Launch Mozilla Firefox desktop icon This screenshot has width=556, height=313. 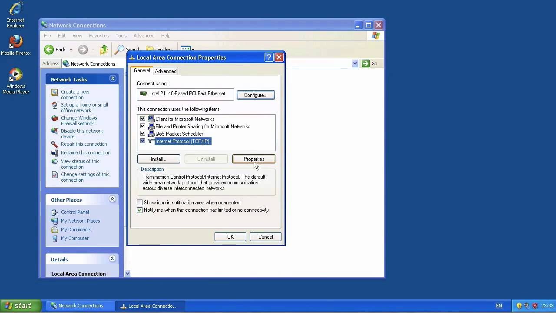[x=16, y=42]
